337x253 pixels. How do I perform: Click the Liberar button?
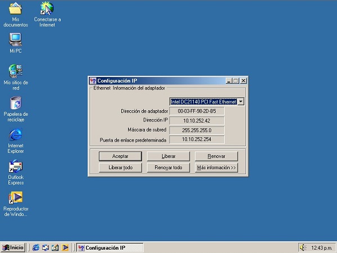point(168,156)
